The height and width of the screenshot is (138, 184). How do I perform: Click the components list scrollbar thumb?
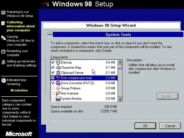(120, 66)
